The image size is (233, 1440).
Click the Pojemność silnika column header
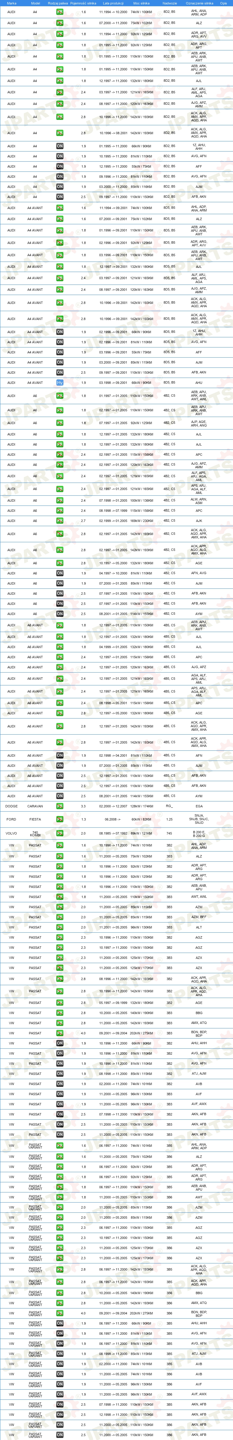(84, 3)
